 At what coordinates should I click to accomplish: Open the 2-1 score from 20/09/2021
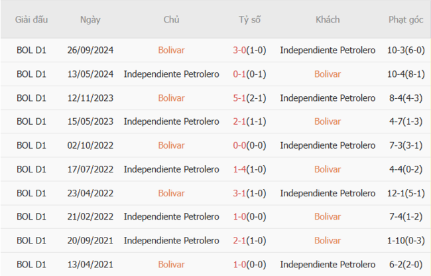click(241, 241)
